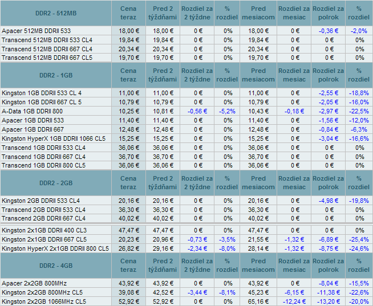Select 'Apacer 512MB DDRII 533' row name
This screenshot has width=373, height=306.
(36, 31)
